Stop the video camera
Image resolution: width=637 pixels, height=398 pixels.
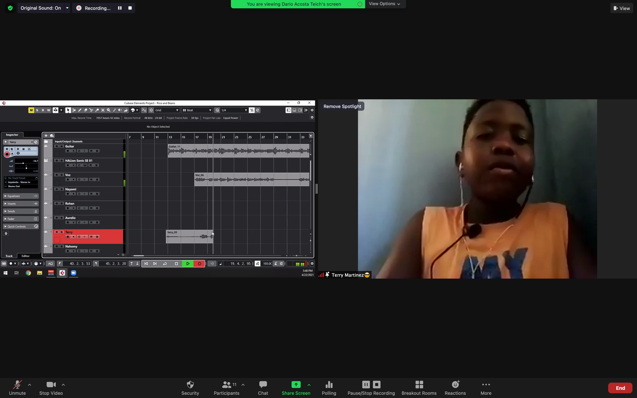[51, 388]
